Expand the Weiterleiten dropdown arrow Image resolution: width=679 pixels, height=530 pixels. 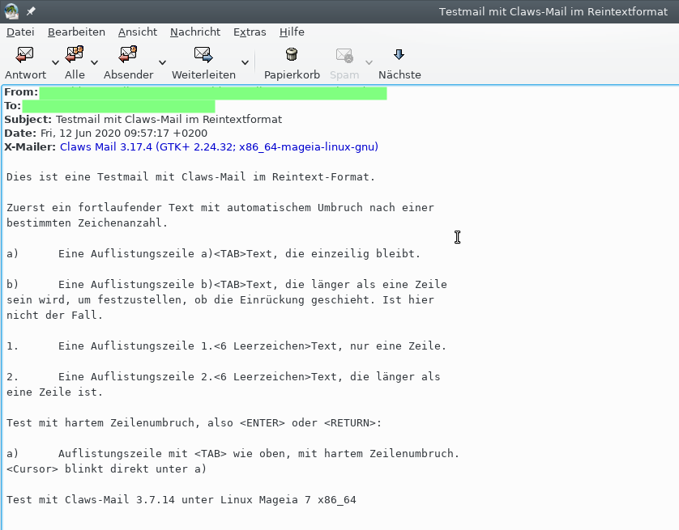245,62
